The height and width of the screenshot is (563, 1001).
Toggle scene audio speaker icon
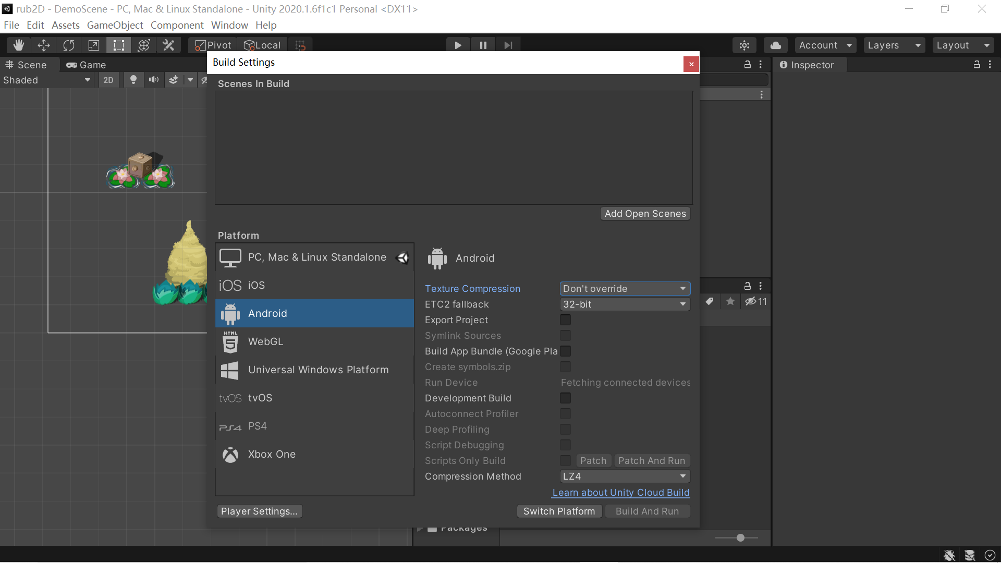(154, 80)
